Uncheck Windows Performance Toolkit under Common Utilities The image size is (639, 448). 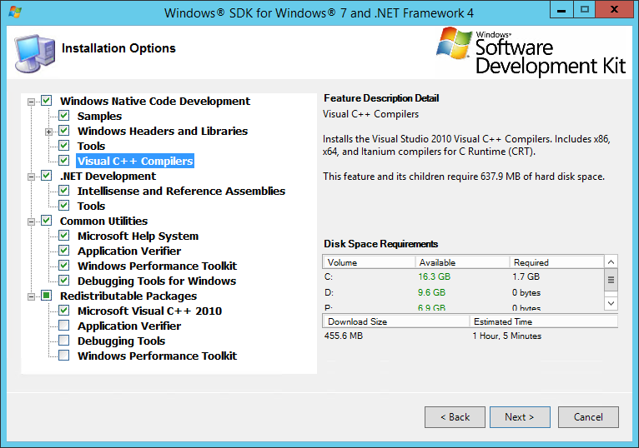pos(64,266)
